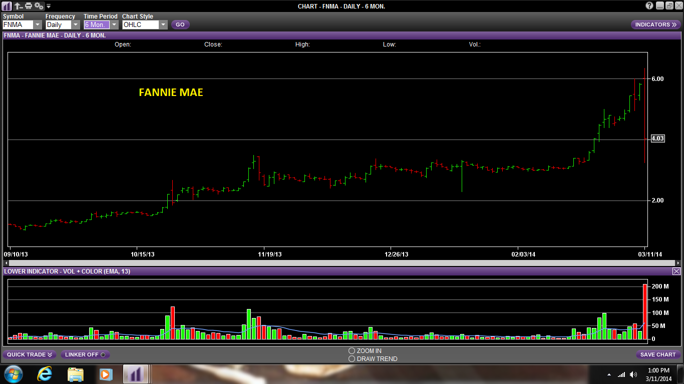Click the SAVE CHART button
Screen dimensions: 684x384
pyautogui.click(x=658, y=354)
